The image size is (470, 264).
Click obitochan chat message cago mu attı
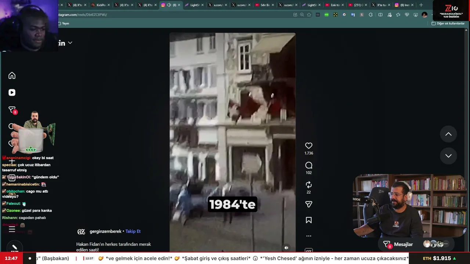25,194
